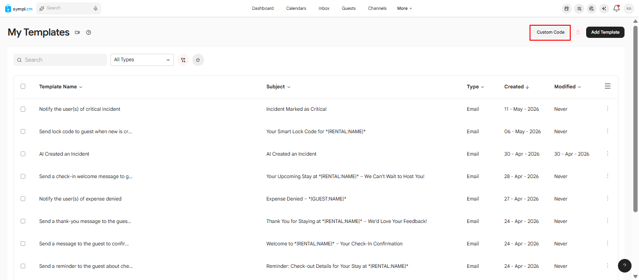Click the refresh icon next to the filter
The height and width of the screenshot is (280, 639).
[198, 60]
